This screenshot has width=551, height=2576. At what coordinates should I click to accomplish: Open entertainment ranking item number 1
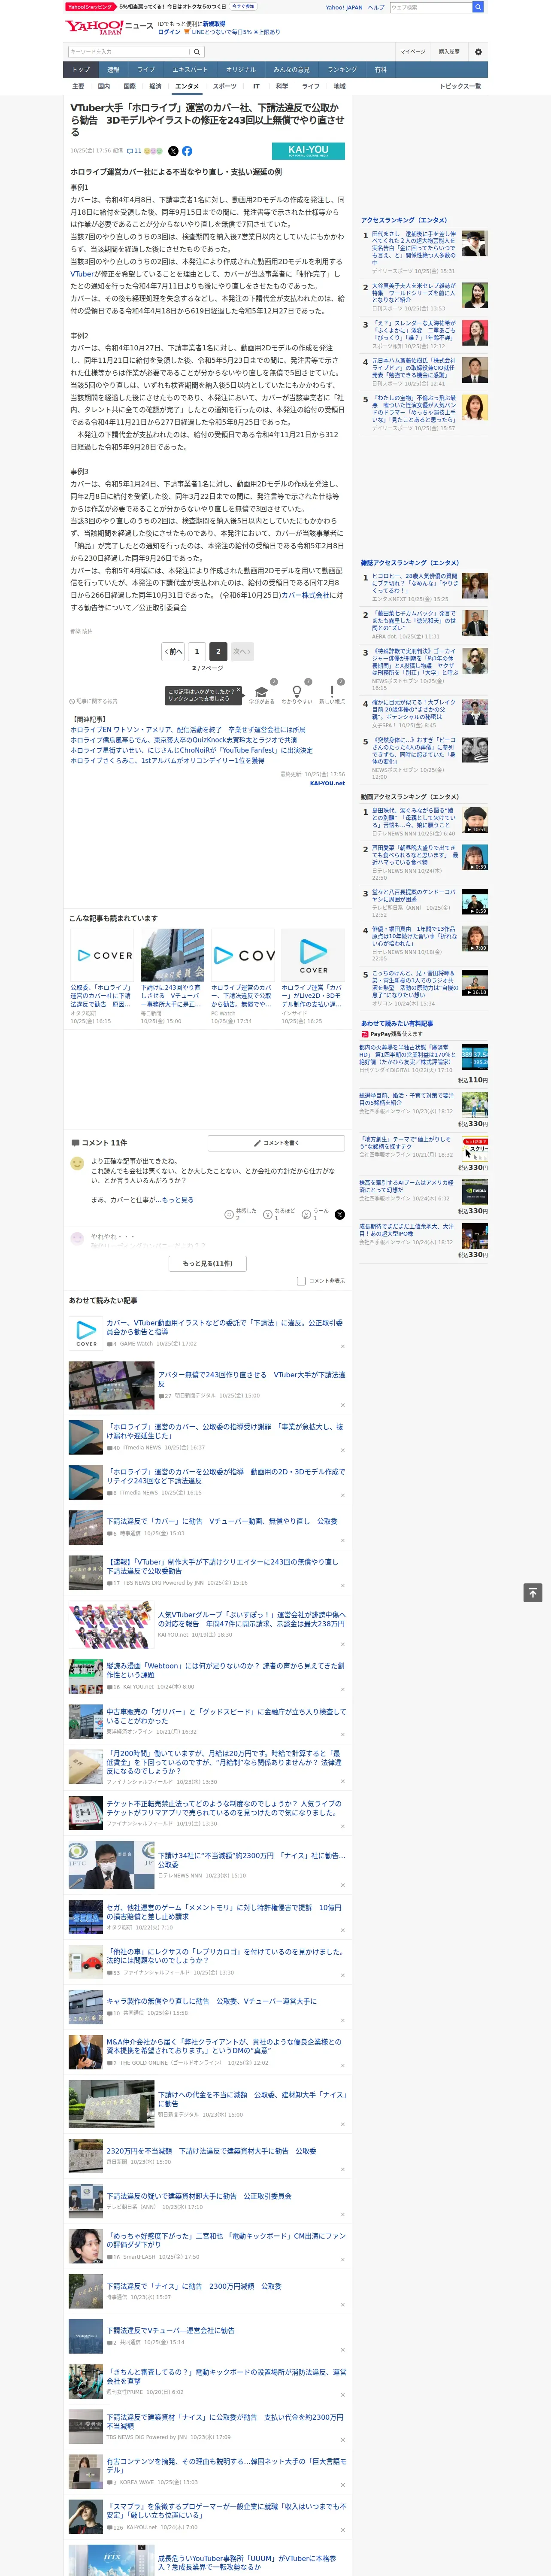(x=424, y=253)
